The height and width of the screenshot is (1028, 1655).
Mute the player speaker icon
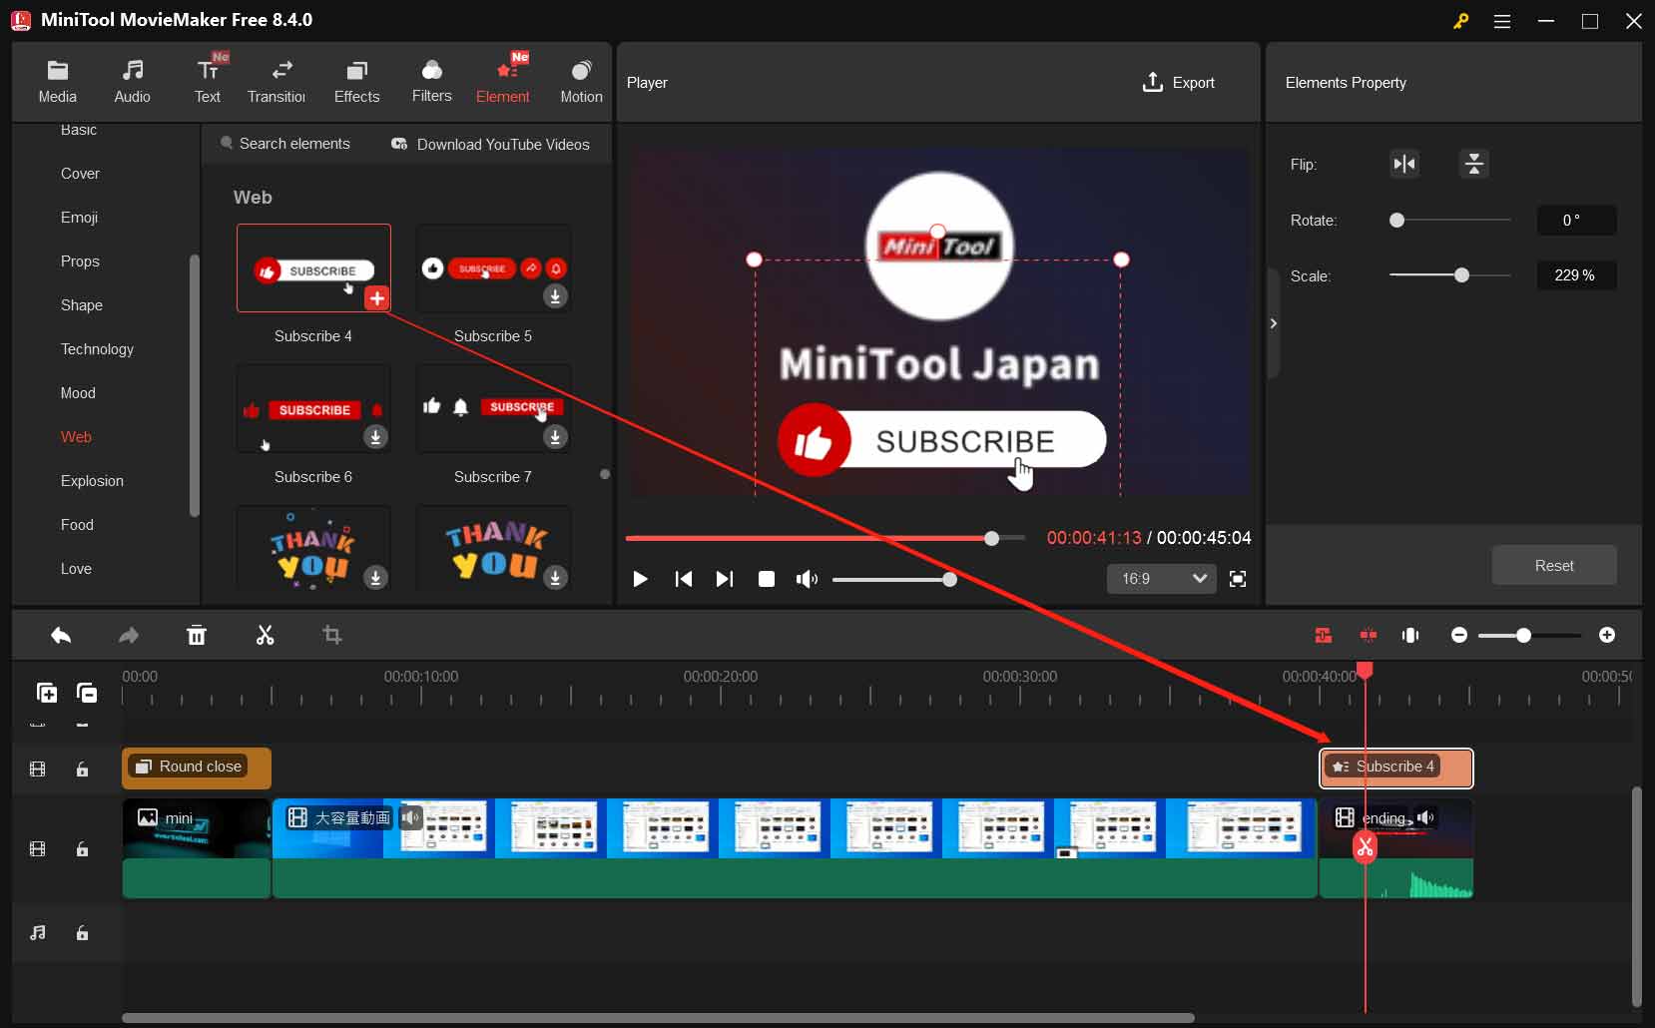(x=807, y=579)
